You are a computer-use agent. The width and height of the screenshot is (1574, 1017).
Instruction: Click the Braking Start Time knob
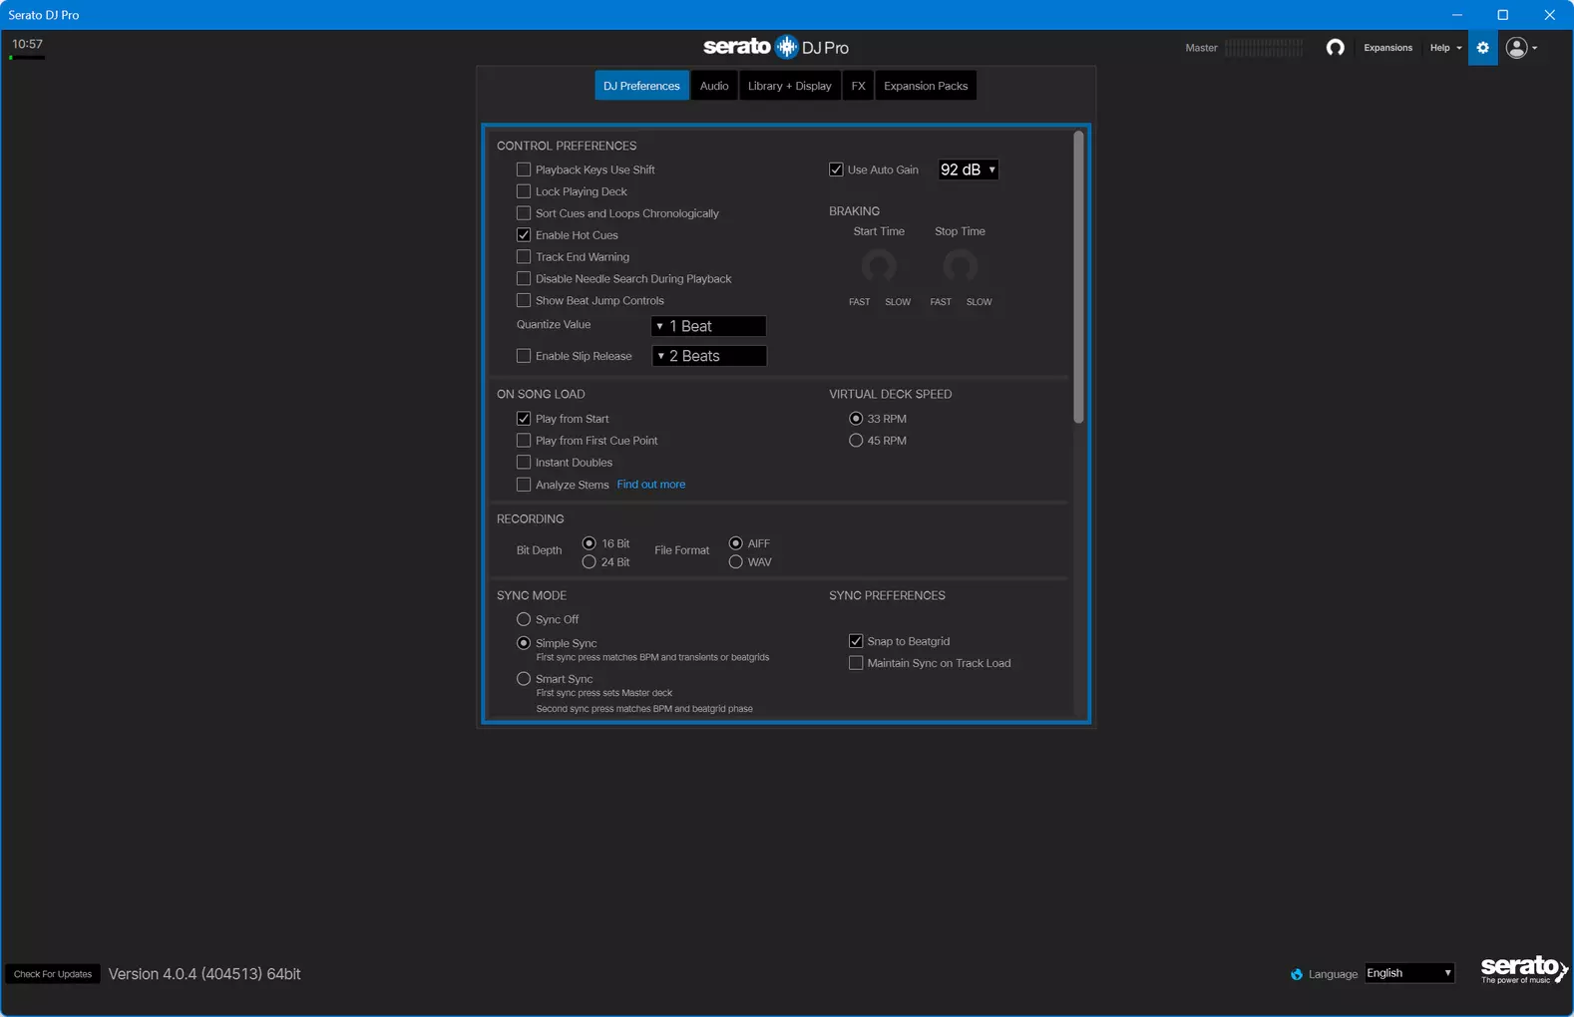pyautogui.click(x=879, y=266)
